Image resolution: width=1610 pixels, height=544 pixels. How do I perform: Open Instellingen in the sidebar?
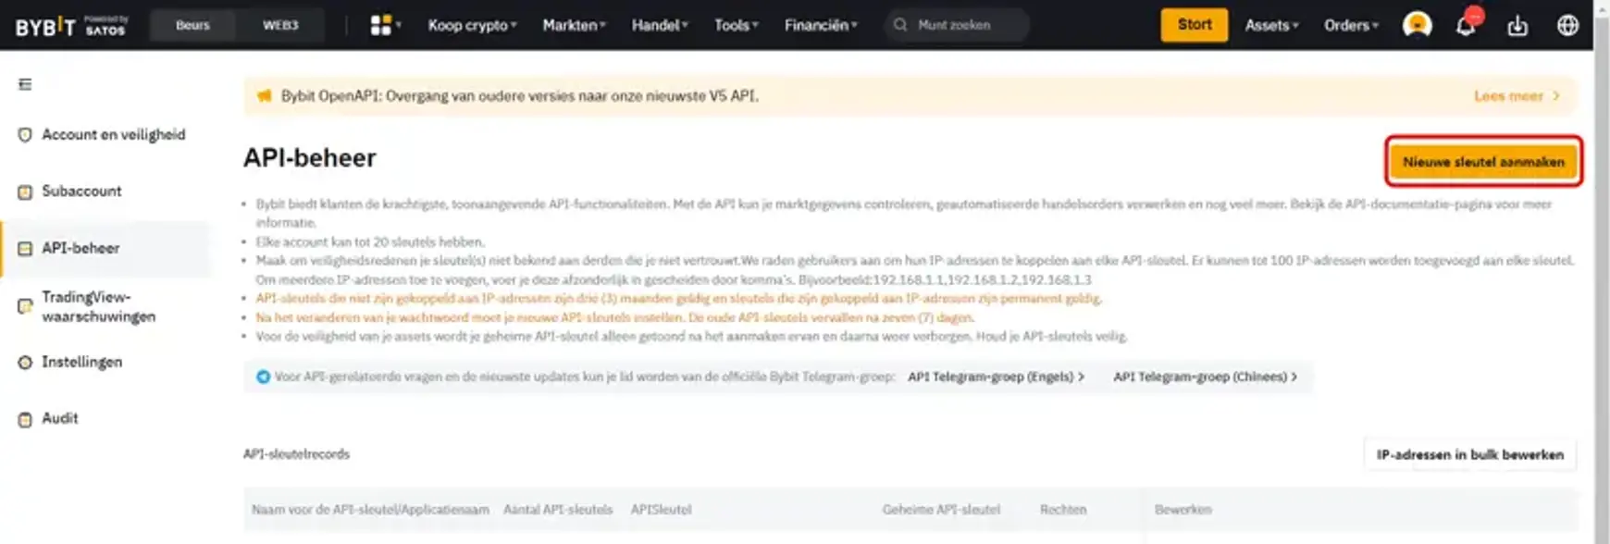coord(81,362)
